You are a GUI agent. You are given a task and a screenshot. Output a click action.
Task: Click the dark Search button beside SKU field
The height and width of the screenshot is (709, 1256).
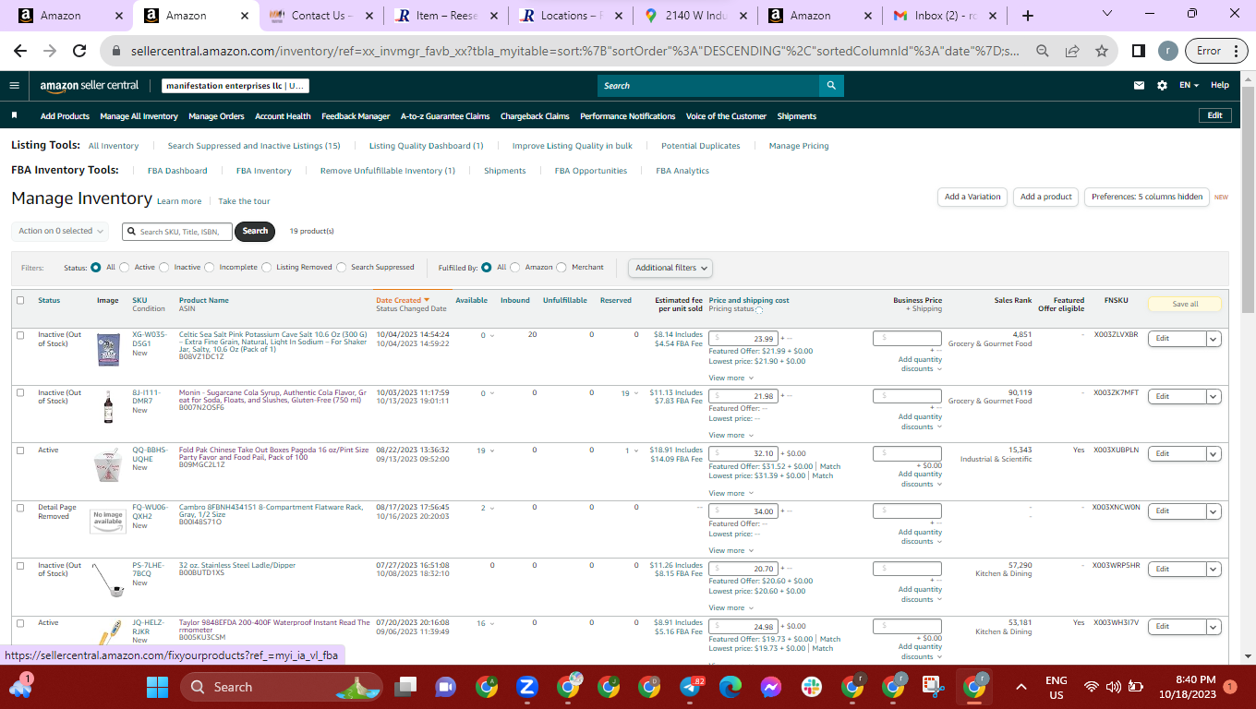pos(255,231)
